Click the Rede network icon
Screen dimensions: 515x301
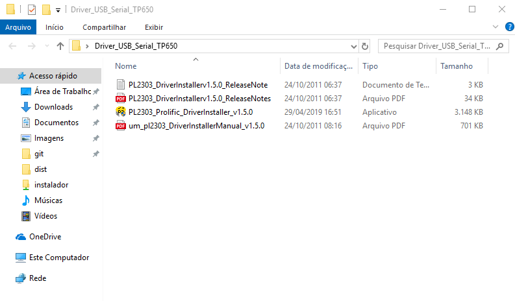pyautogui.click(x=21, y=278)
